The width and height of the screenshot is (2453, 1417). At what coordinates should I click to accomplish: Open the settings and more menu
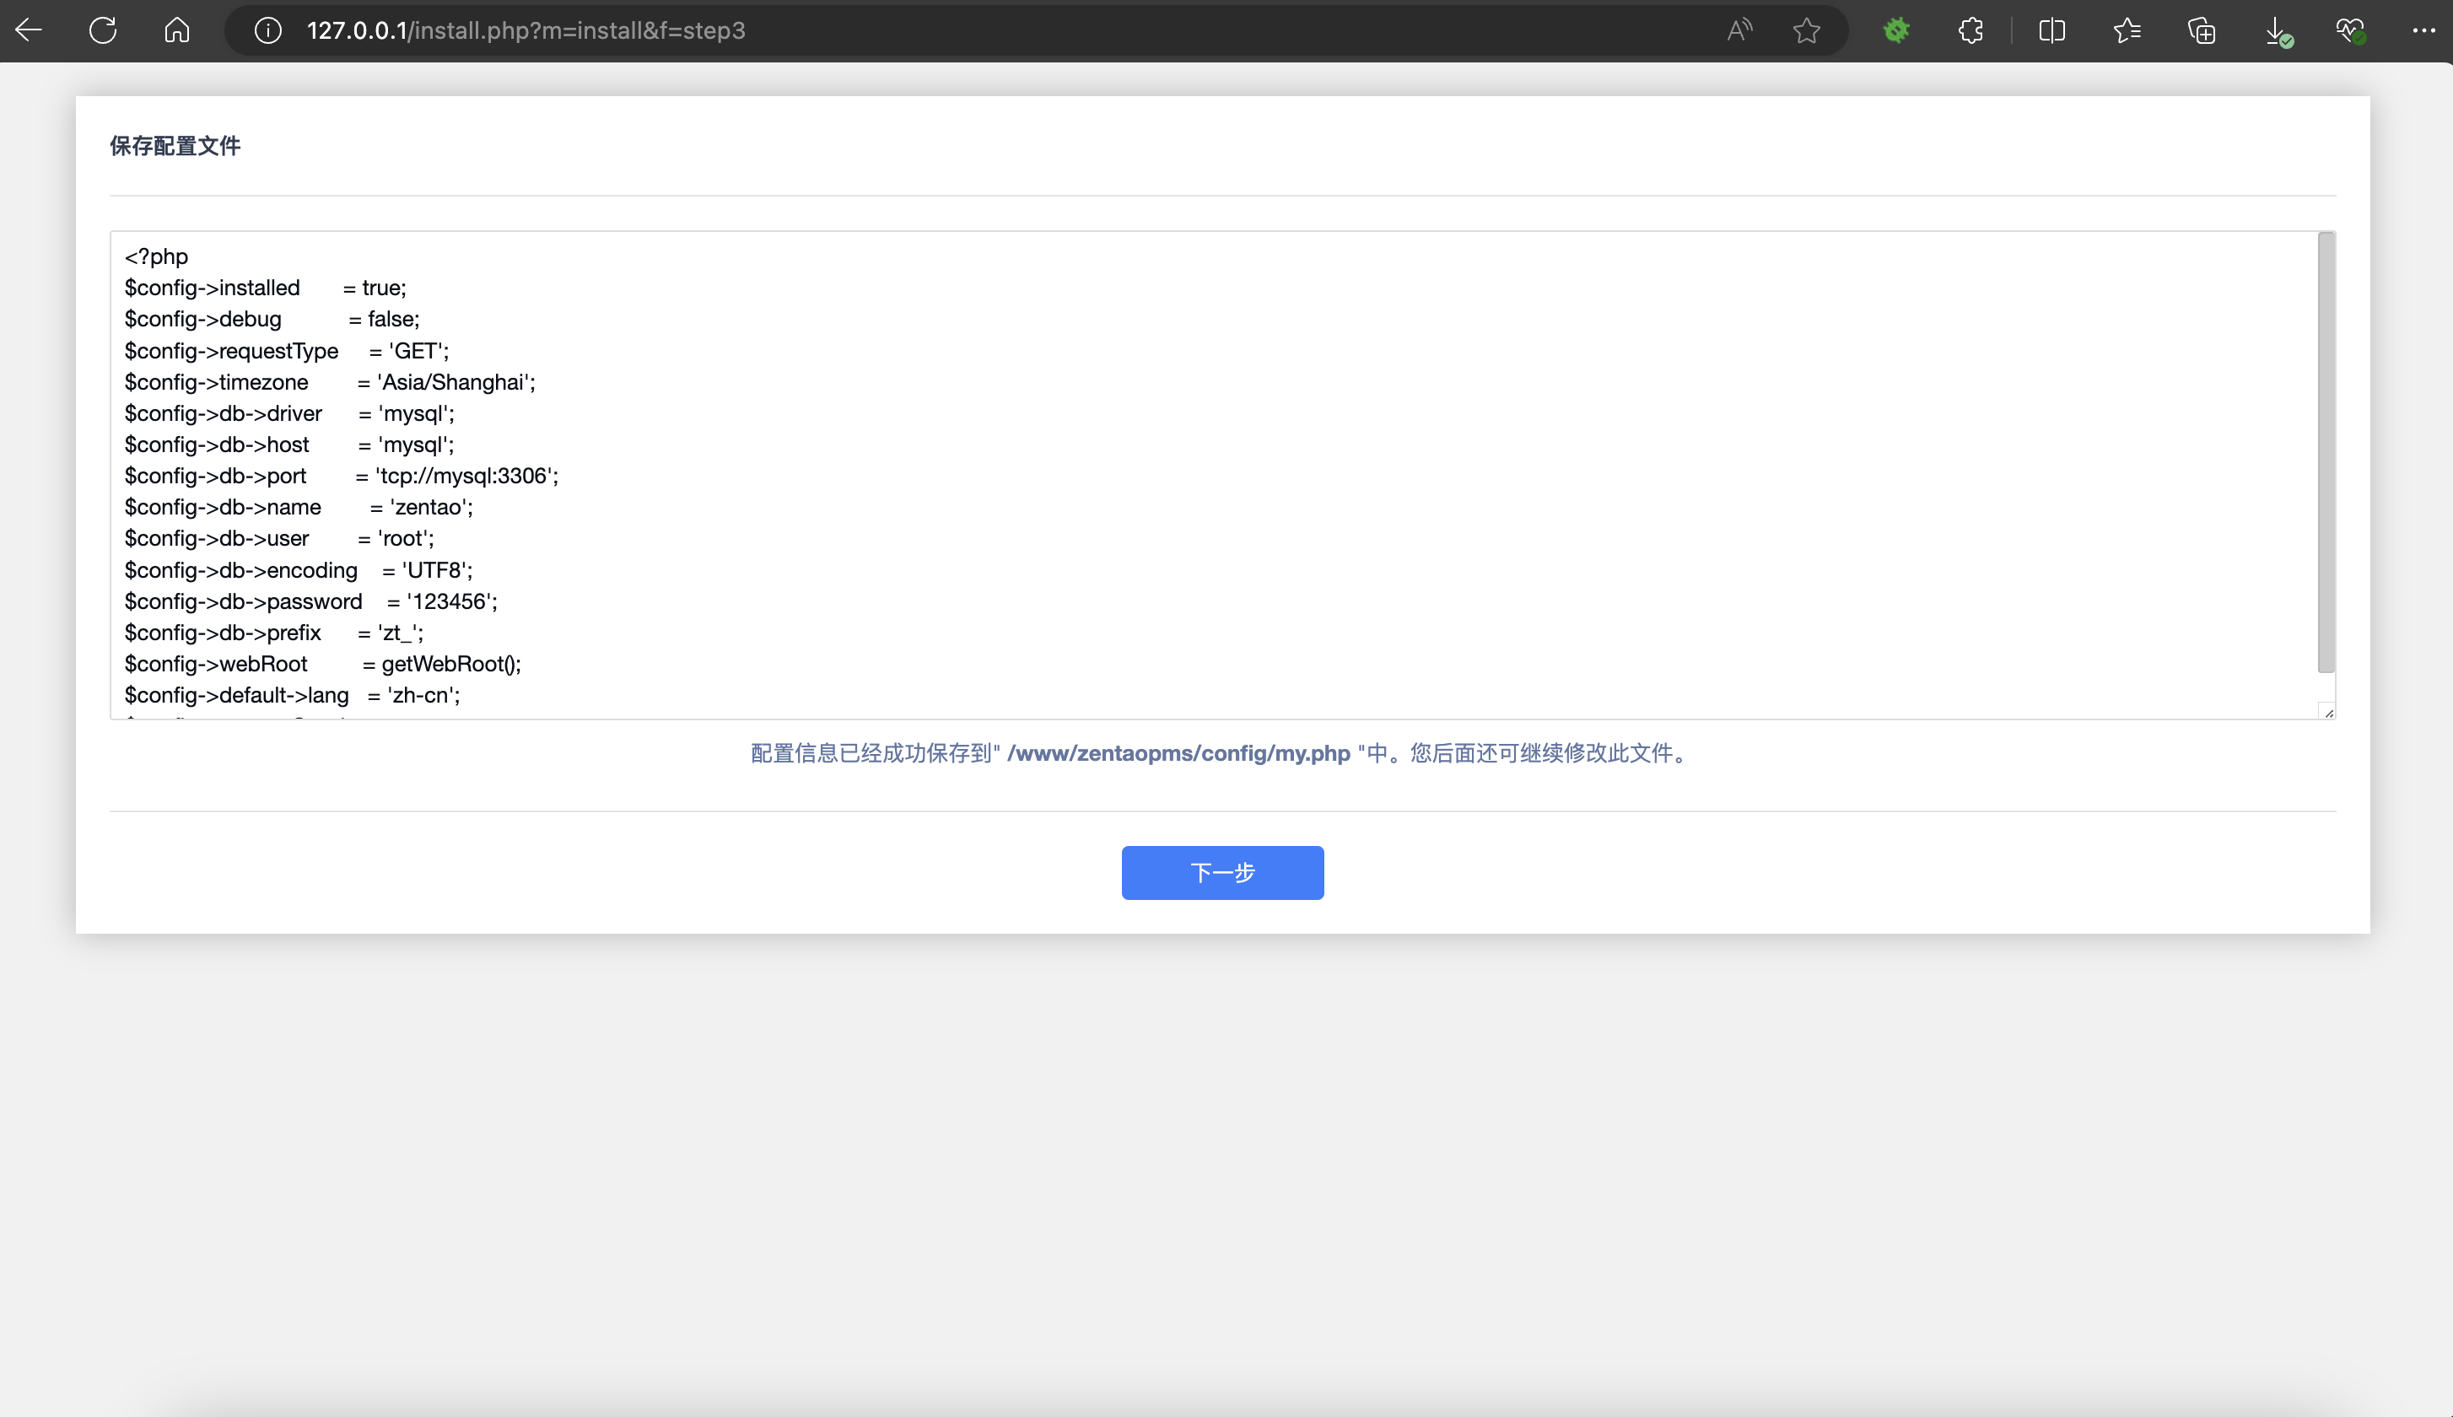pos(2423,30)
